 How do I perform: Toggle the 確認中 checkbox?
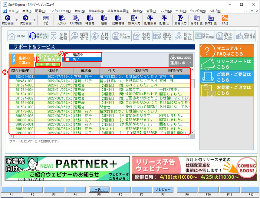tap(67, 55)
